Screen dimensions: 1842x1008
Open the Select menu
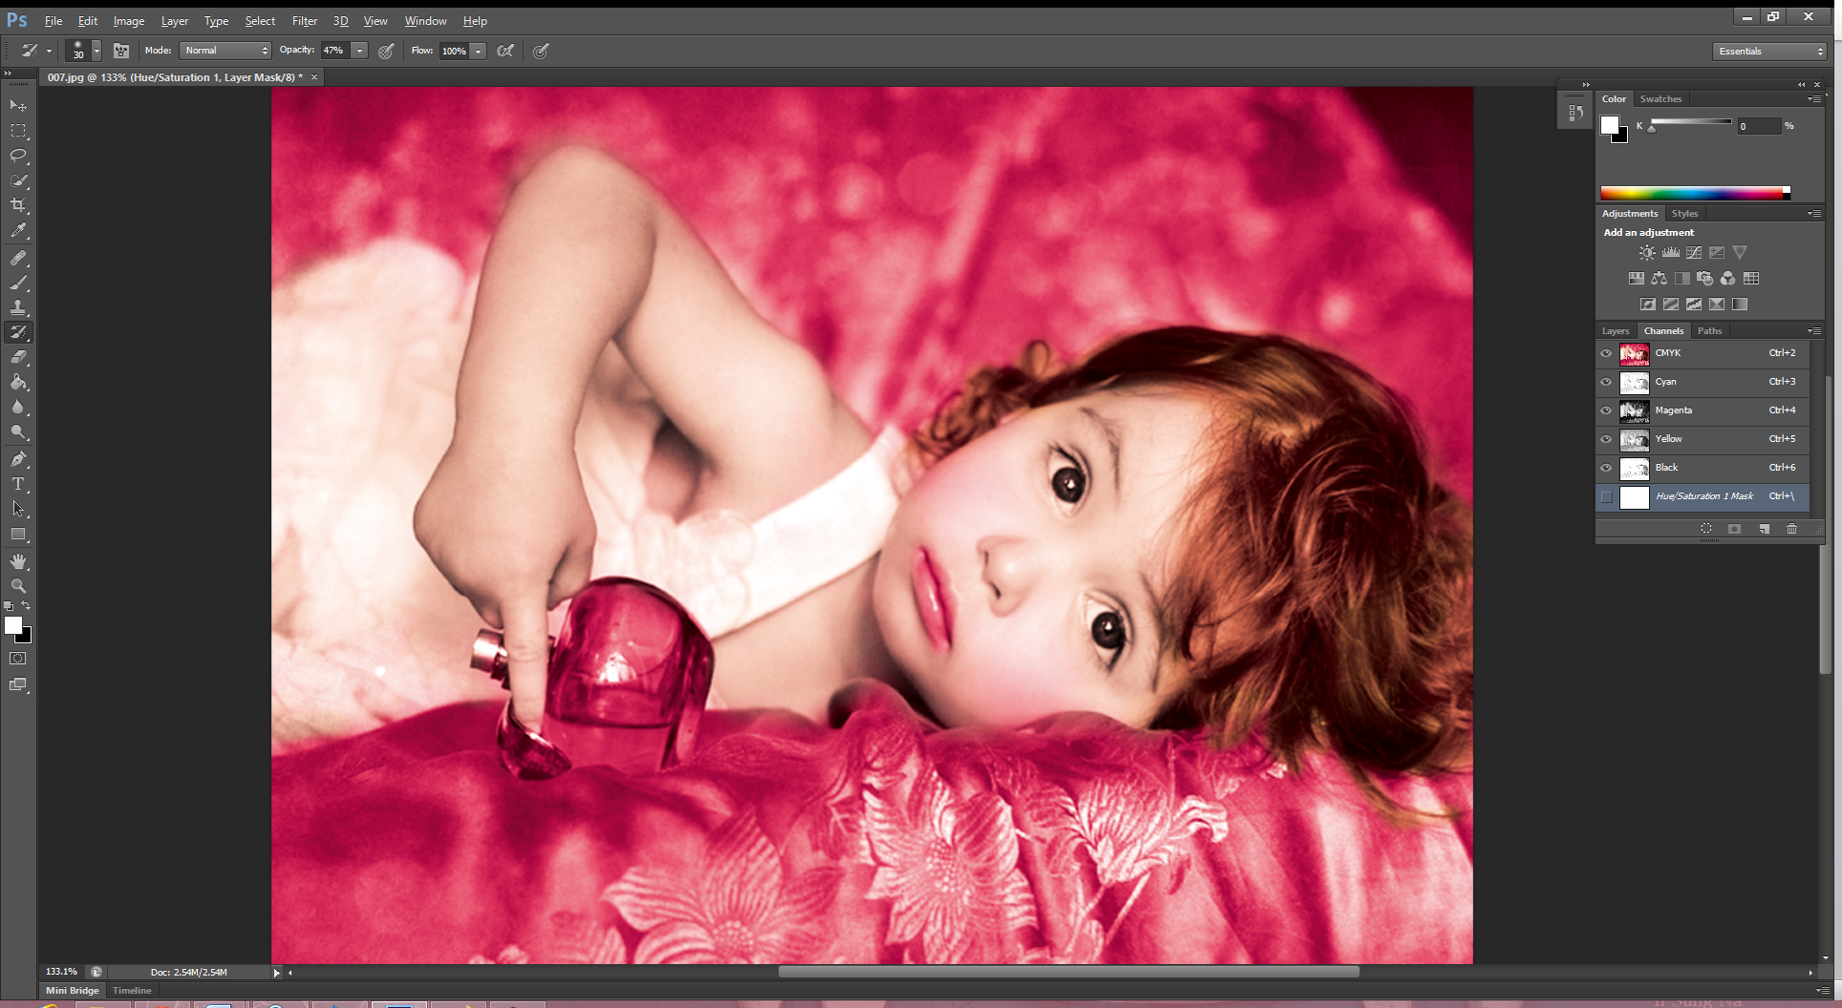[260, 21]
